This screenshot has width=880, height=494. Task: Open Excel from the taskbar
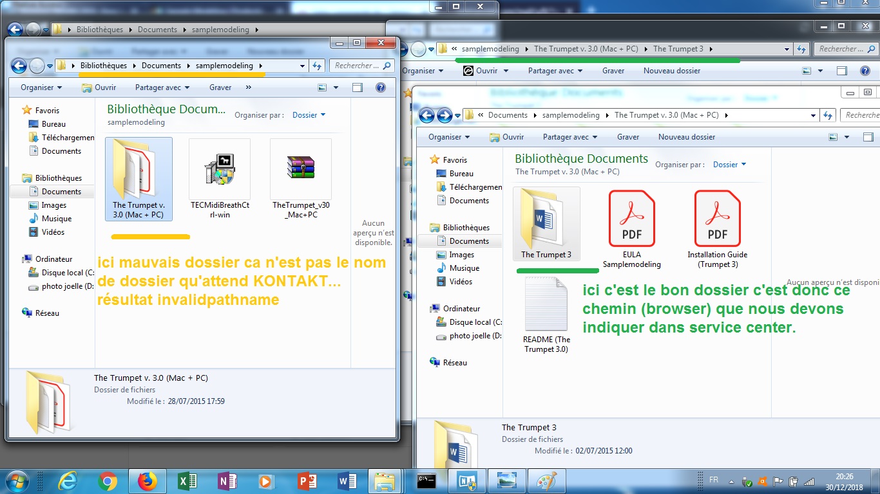tap(187, 481)
